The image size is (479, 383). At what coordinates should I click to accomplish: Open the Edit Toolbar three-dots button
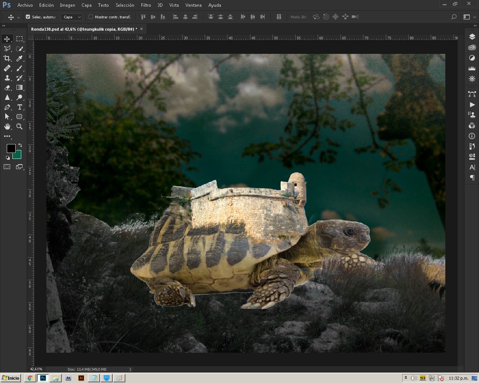[x=7, y=136]
